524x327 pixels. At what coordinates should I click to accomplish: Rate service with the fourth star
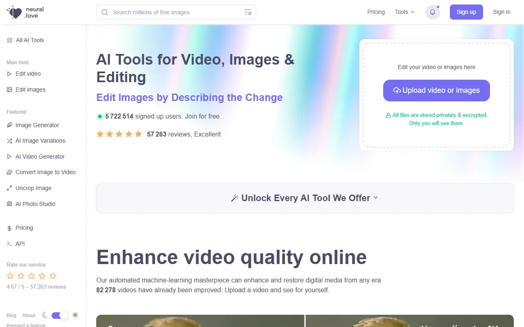tap(42, 276)
